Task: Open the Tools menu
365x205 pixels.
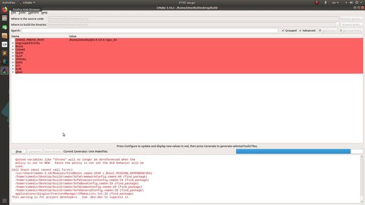Action: click(x=23, y=13)
